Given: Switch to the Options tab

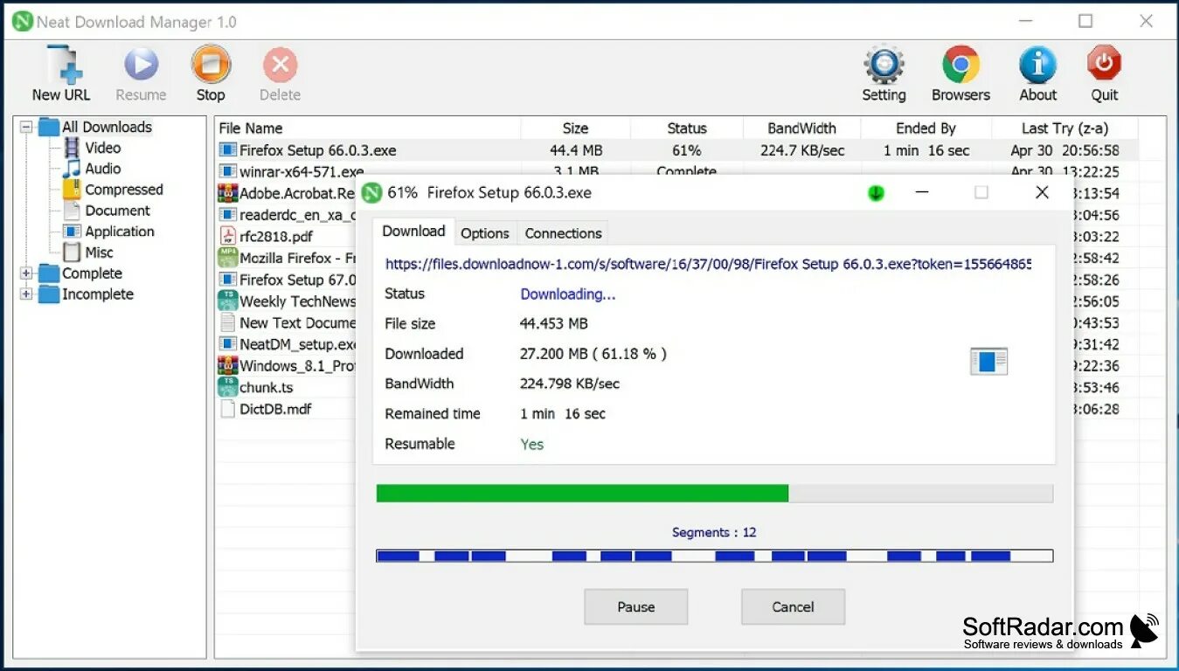Looking at the screenshot, I should [x=485, y=233].
